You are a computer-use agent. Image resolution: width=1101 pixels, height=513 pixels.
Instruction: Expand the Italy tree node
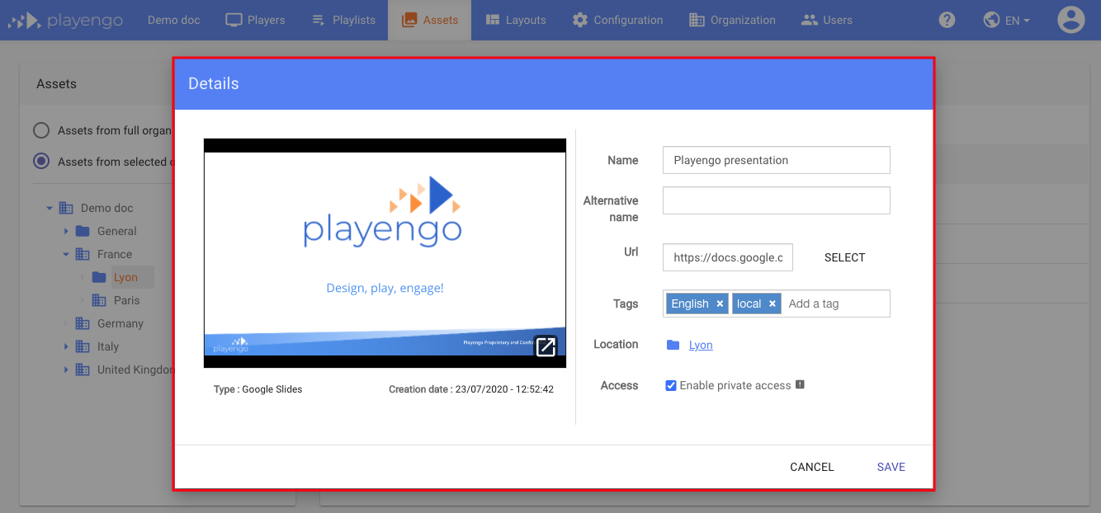[x=66, y=346]
